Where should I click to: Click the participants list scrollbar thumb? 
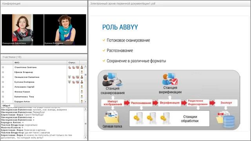point(85,74)
